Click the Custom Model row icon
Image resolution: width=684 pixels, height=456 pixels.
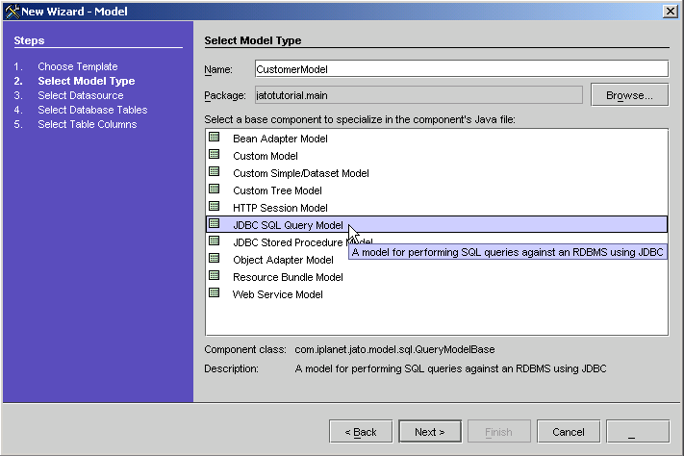click(214, 155)
